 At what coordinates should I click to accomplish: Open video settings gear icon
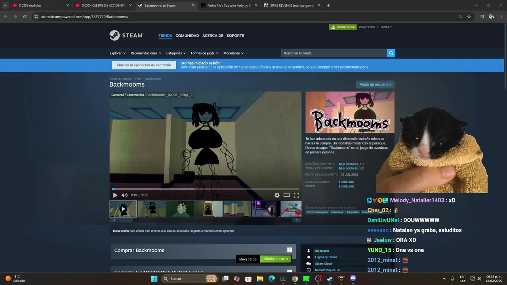tap(277, 195)
